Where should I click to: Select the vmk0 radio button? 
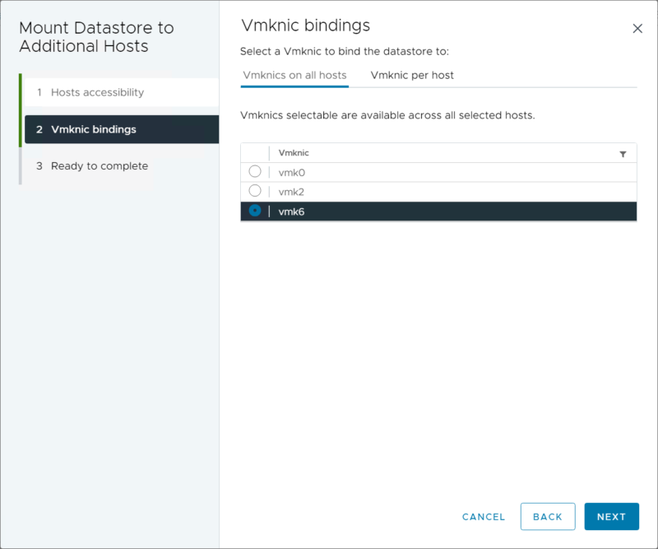tap(255, 171)
